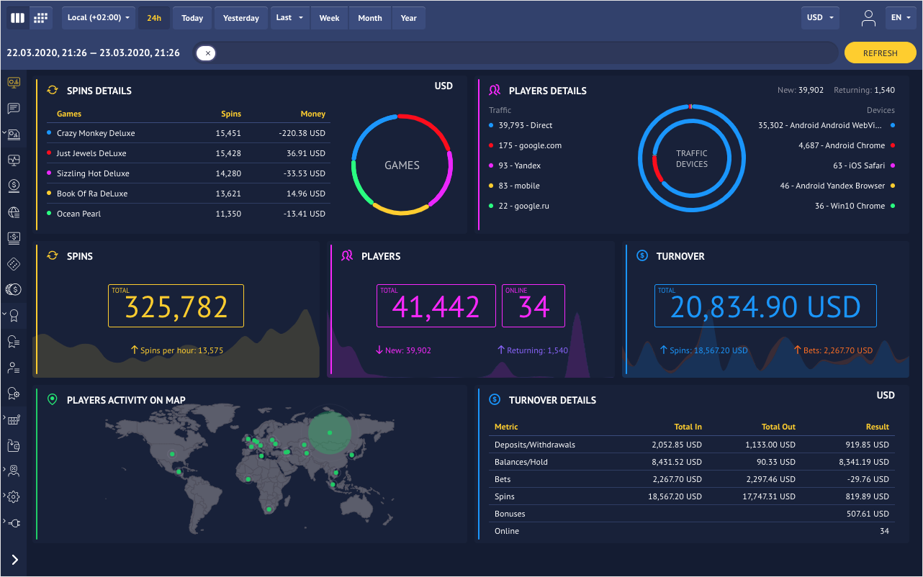Viewport: 923px width, 577px height.
Task: Open the settings gear sidebar icon
Action: pos(14,497)
